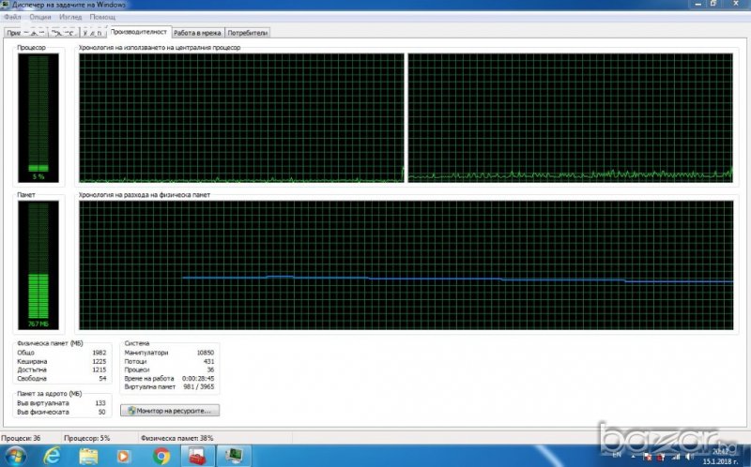The image size is (751, 467).
Task: Open the Опции menu
Action: click(40, 17)
